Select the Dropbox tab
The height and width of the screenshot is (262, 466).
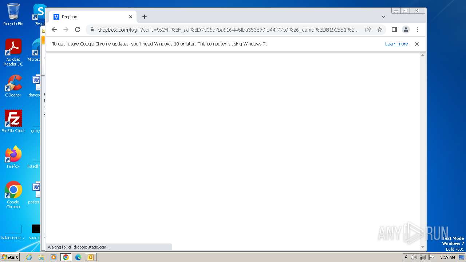tap(93, 17)
